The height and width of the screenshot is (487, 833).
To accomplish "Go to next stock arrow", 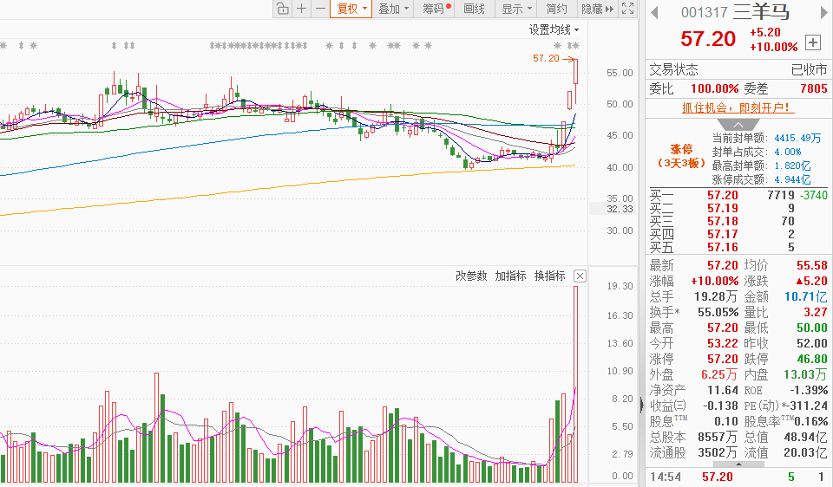I will 823,12.
